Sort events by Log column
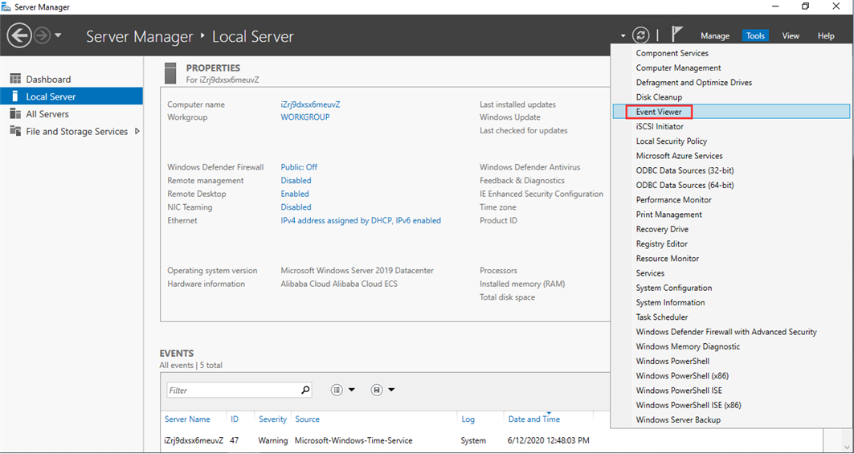Screen dimensions: 854x454 pyautogui.click(x=468, y=419)
